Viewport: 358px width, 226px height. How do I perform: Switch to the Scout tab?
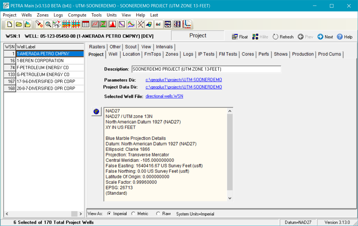[131, 47]
